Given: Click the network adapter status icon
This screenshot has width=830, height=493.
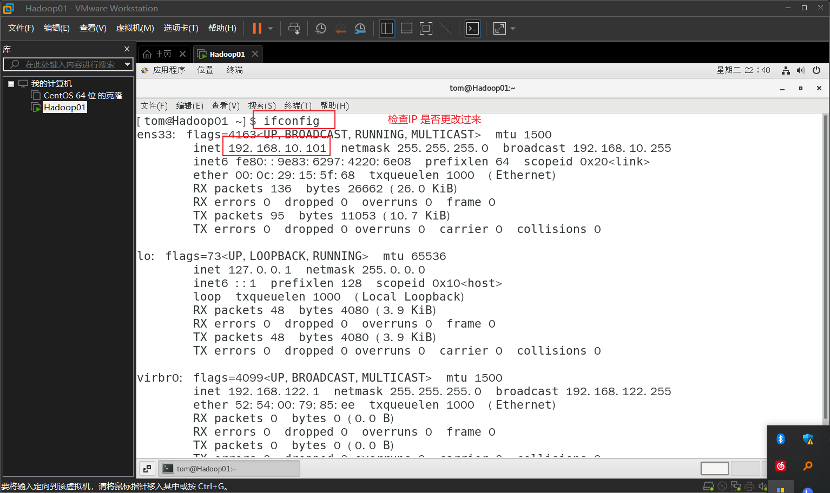Looking at the screenshot, I should tap(736, 487).
